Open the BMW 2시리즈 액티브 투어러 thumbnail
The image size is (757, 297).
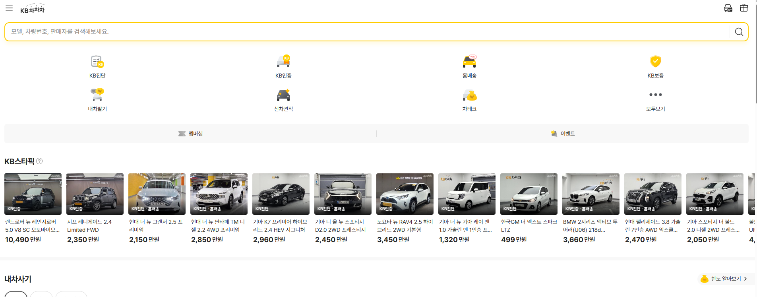(x=591, y=194)
